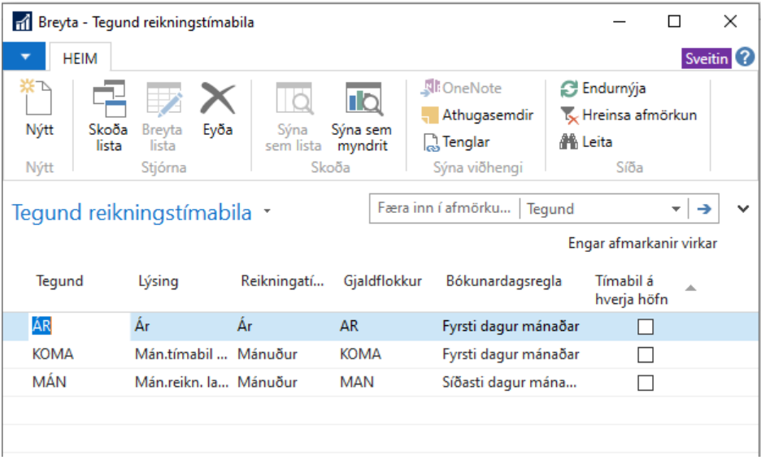
Task: Expand the Tegund filter field dropdown
Action: point(676,210)
